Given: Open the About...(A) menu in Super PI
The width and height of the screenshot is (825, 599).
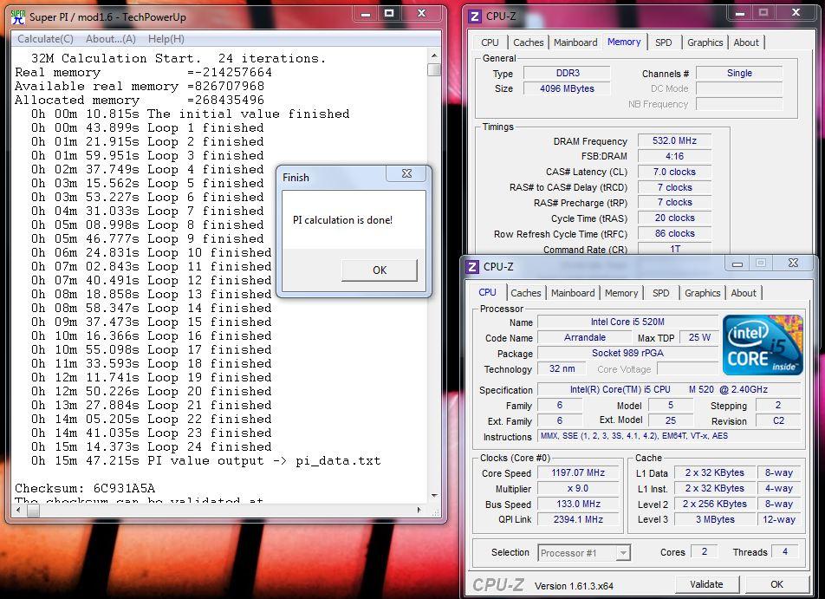Looking at the screenshot, I should [x=111, y=39].
